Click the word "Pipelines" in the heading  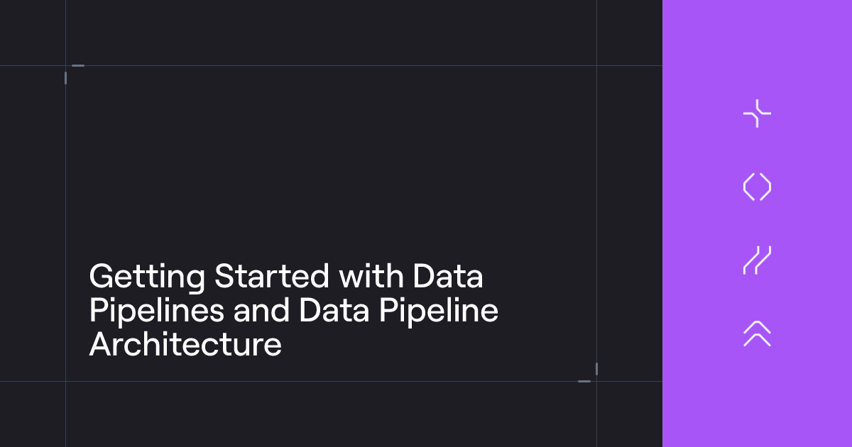tap(155, 311)
